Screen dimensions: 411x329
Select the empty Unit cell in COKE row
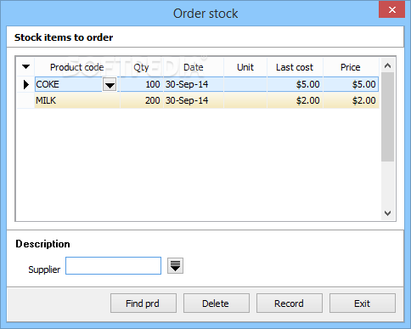pyautogui.click(x=245, y=84)
